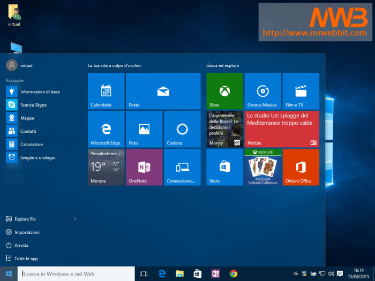Launch the Xbox tile
The width and height of the screenshot is (375, 281).
[x=224, y=91]
